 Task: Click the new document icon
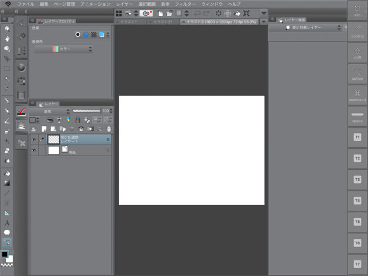[160, 13]
